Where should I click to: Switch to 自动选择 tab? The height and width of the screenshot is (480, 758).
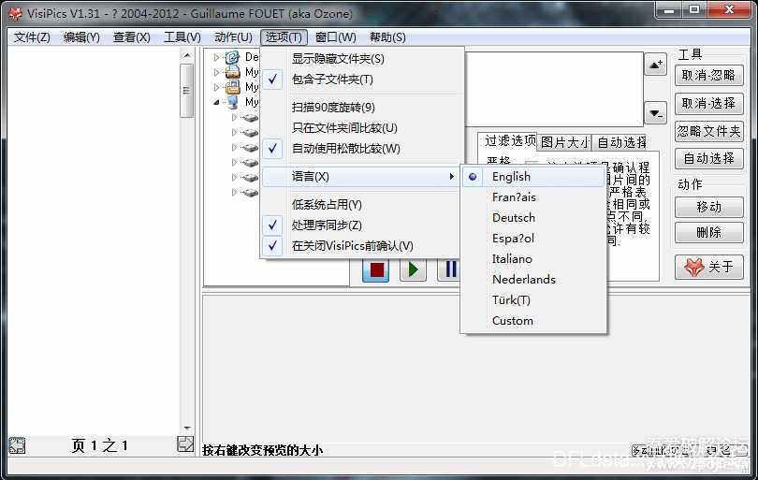(x=620, y=142)
